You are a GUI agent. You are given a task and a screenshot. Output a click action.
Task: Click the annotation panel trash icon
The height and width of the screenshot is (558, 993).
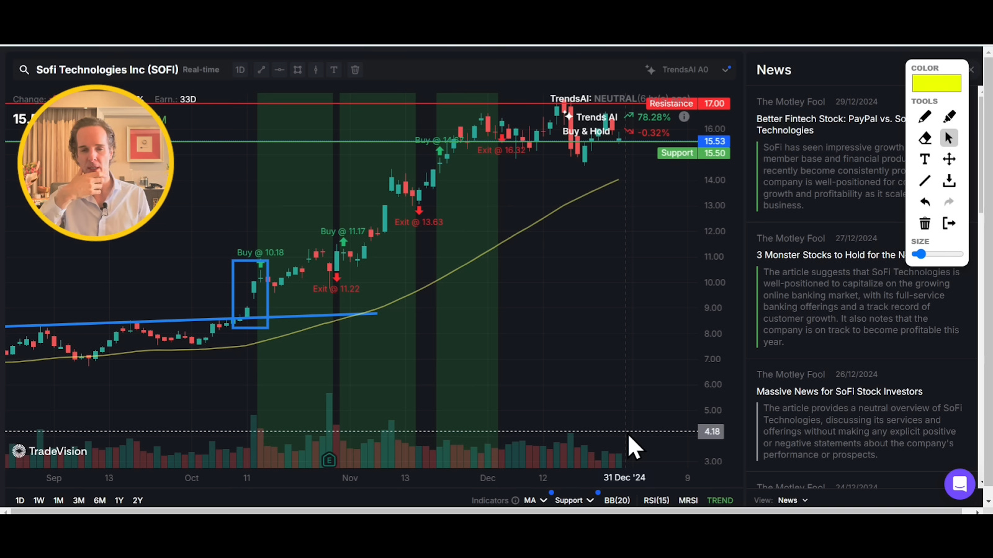coord(925,223)
